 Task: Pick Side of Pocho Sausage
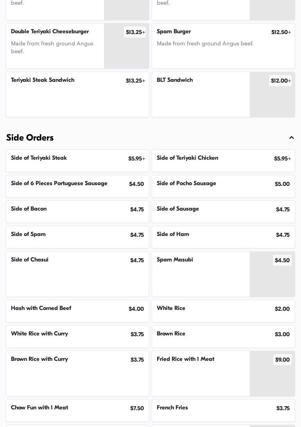tap(223, 186)
